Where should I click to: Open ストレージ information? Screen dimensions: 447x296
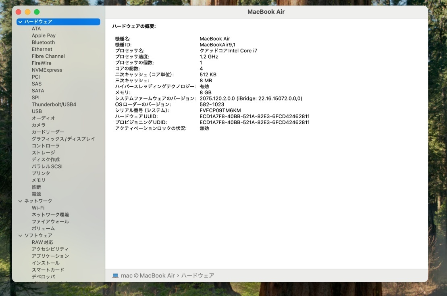click(x=44, y=152)
